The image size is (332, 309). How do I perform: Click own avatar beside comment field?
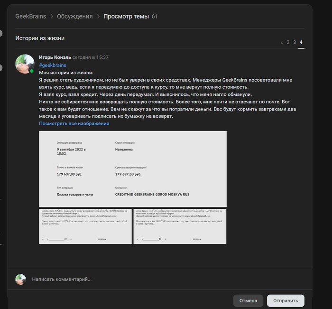coord(20,279)
